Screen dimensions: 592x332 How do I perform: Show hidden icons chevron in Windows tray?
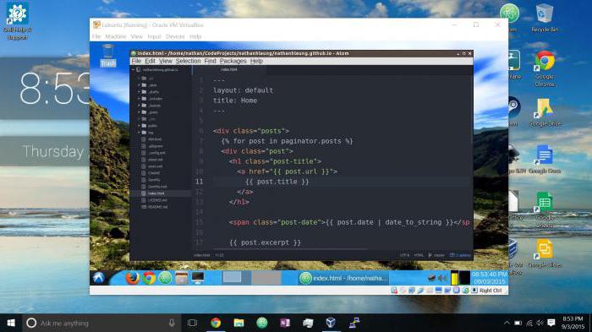507,323
